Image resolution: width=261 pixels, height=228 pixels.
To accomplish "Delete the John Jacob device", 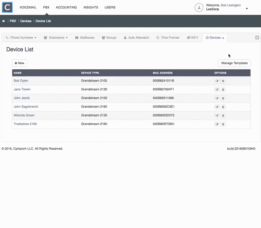I will pos(223,98).
